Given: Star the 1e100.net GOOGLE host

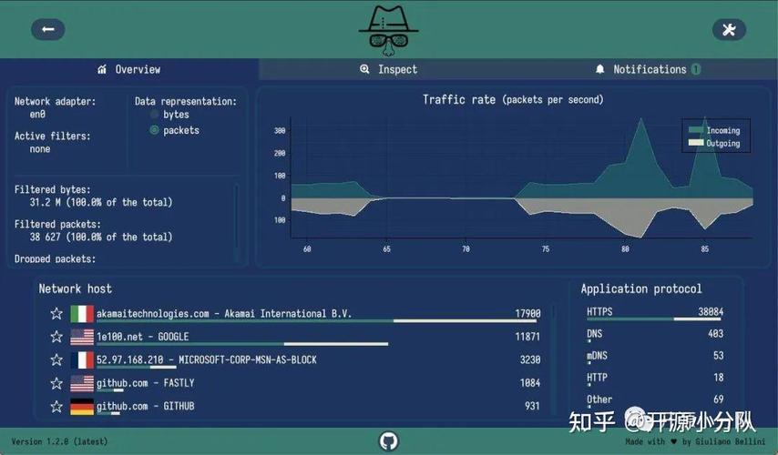Looking at the screenshot, I should click(56, 337).
